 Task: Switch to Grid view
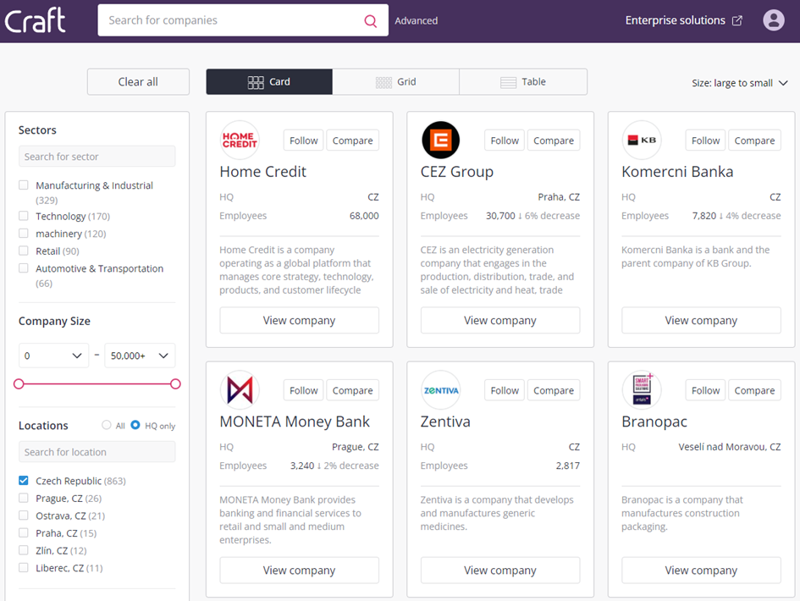click(396, 81)
